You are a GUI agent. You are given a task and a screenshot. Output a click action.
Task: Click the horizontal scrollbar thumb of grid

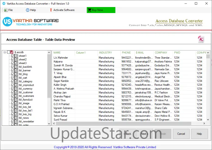[123, 123]
